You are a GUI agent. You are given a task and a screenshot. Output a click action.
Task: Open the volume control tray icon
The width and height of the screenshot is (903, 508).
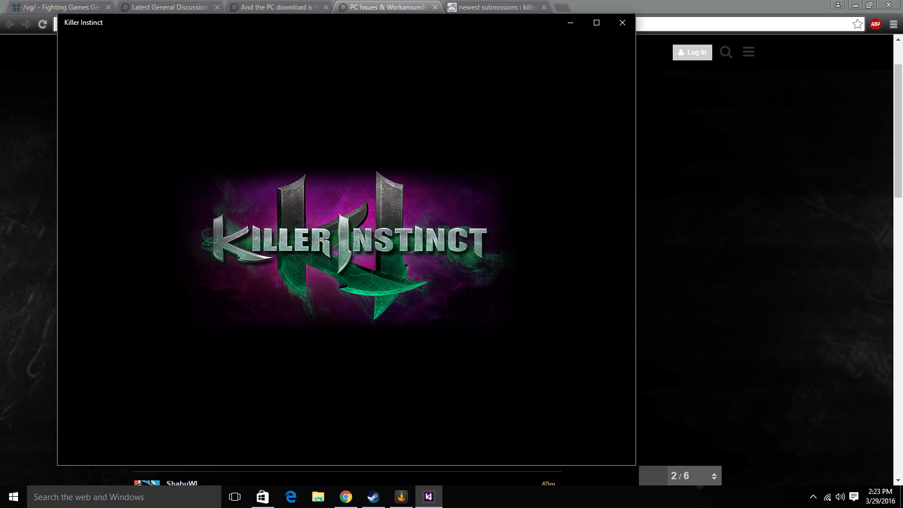pos(840,497)
